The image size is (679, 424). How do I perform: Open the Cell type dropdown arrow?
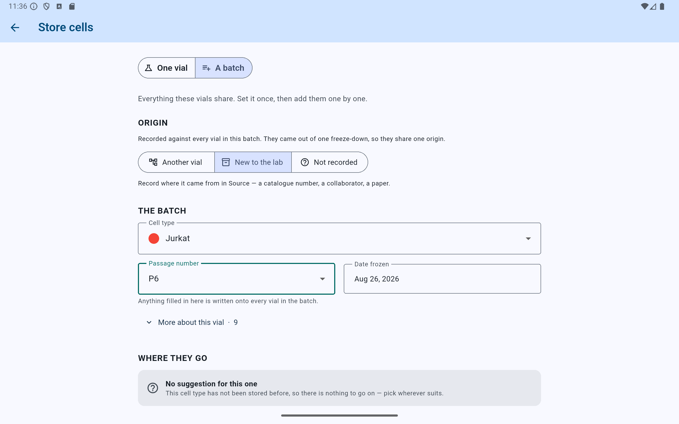[528, 239]
